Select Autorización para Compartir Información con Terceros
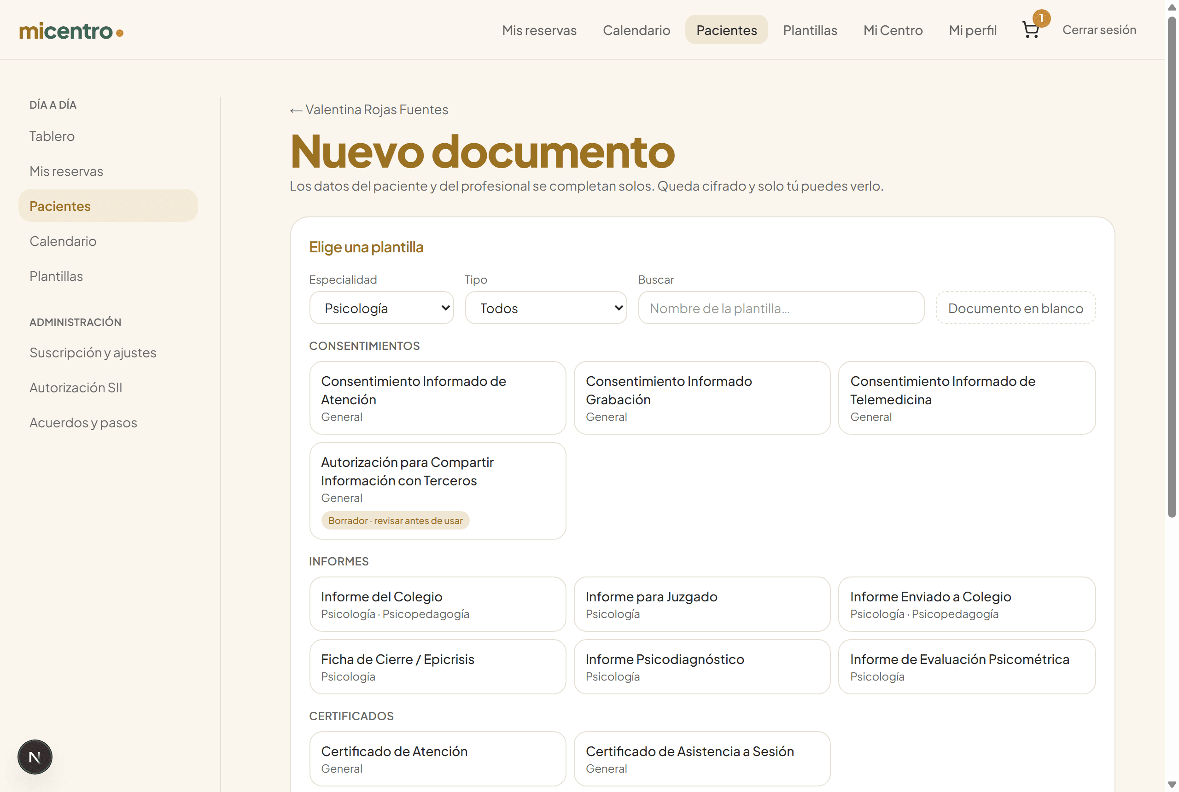This screenshot has height=792, width=1179. point(438,490)
